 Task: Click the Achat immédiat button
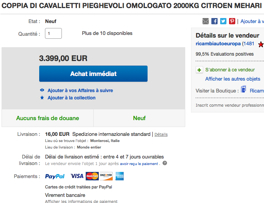coord(93,74)
